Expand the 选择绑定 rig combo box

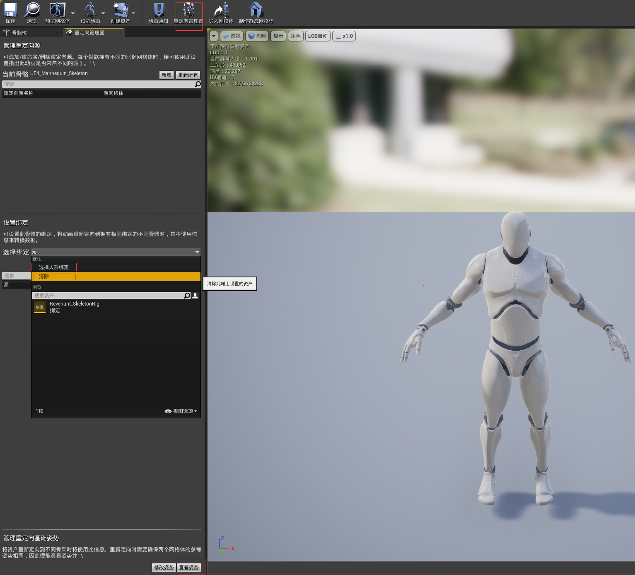[x=116, y=252]
